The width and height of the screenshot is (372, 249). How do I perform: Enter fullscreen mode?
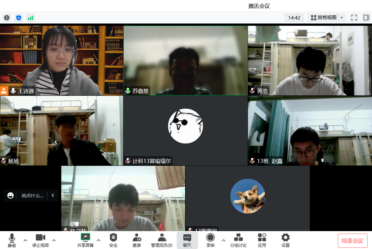(354, 18)
